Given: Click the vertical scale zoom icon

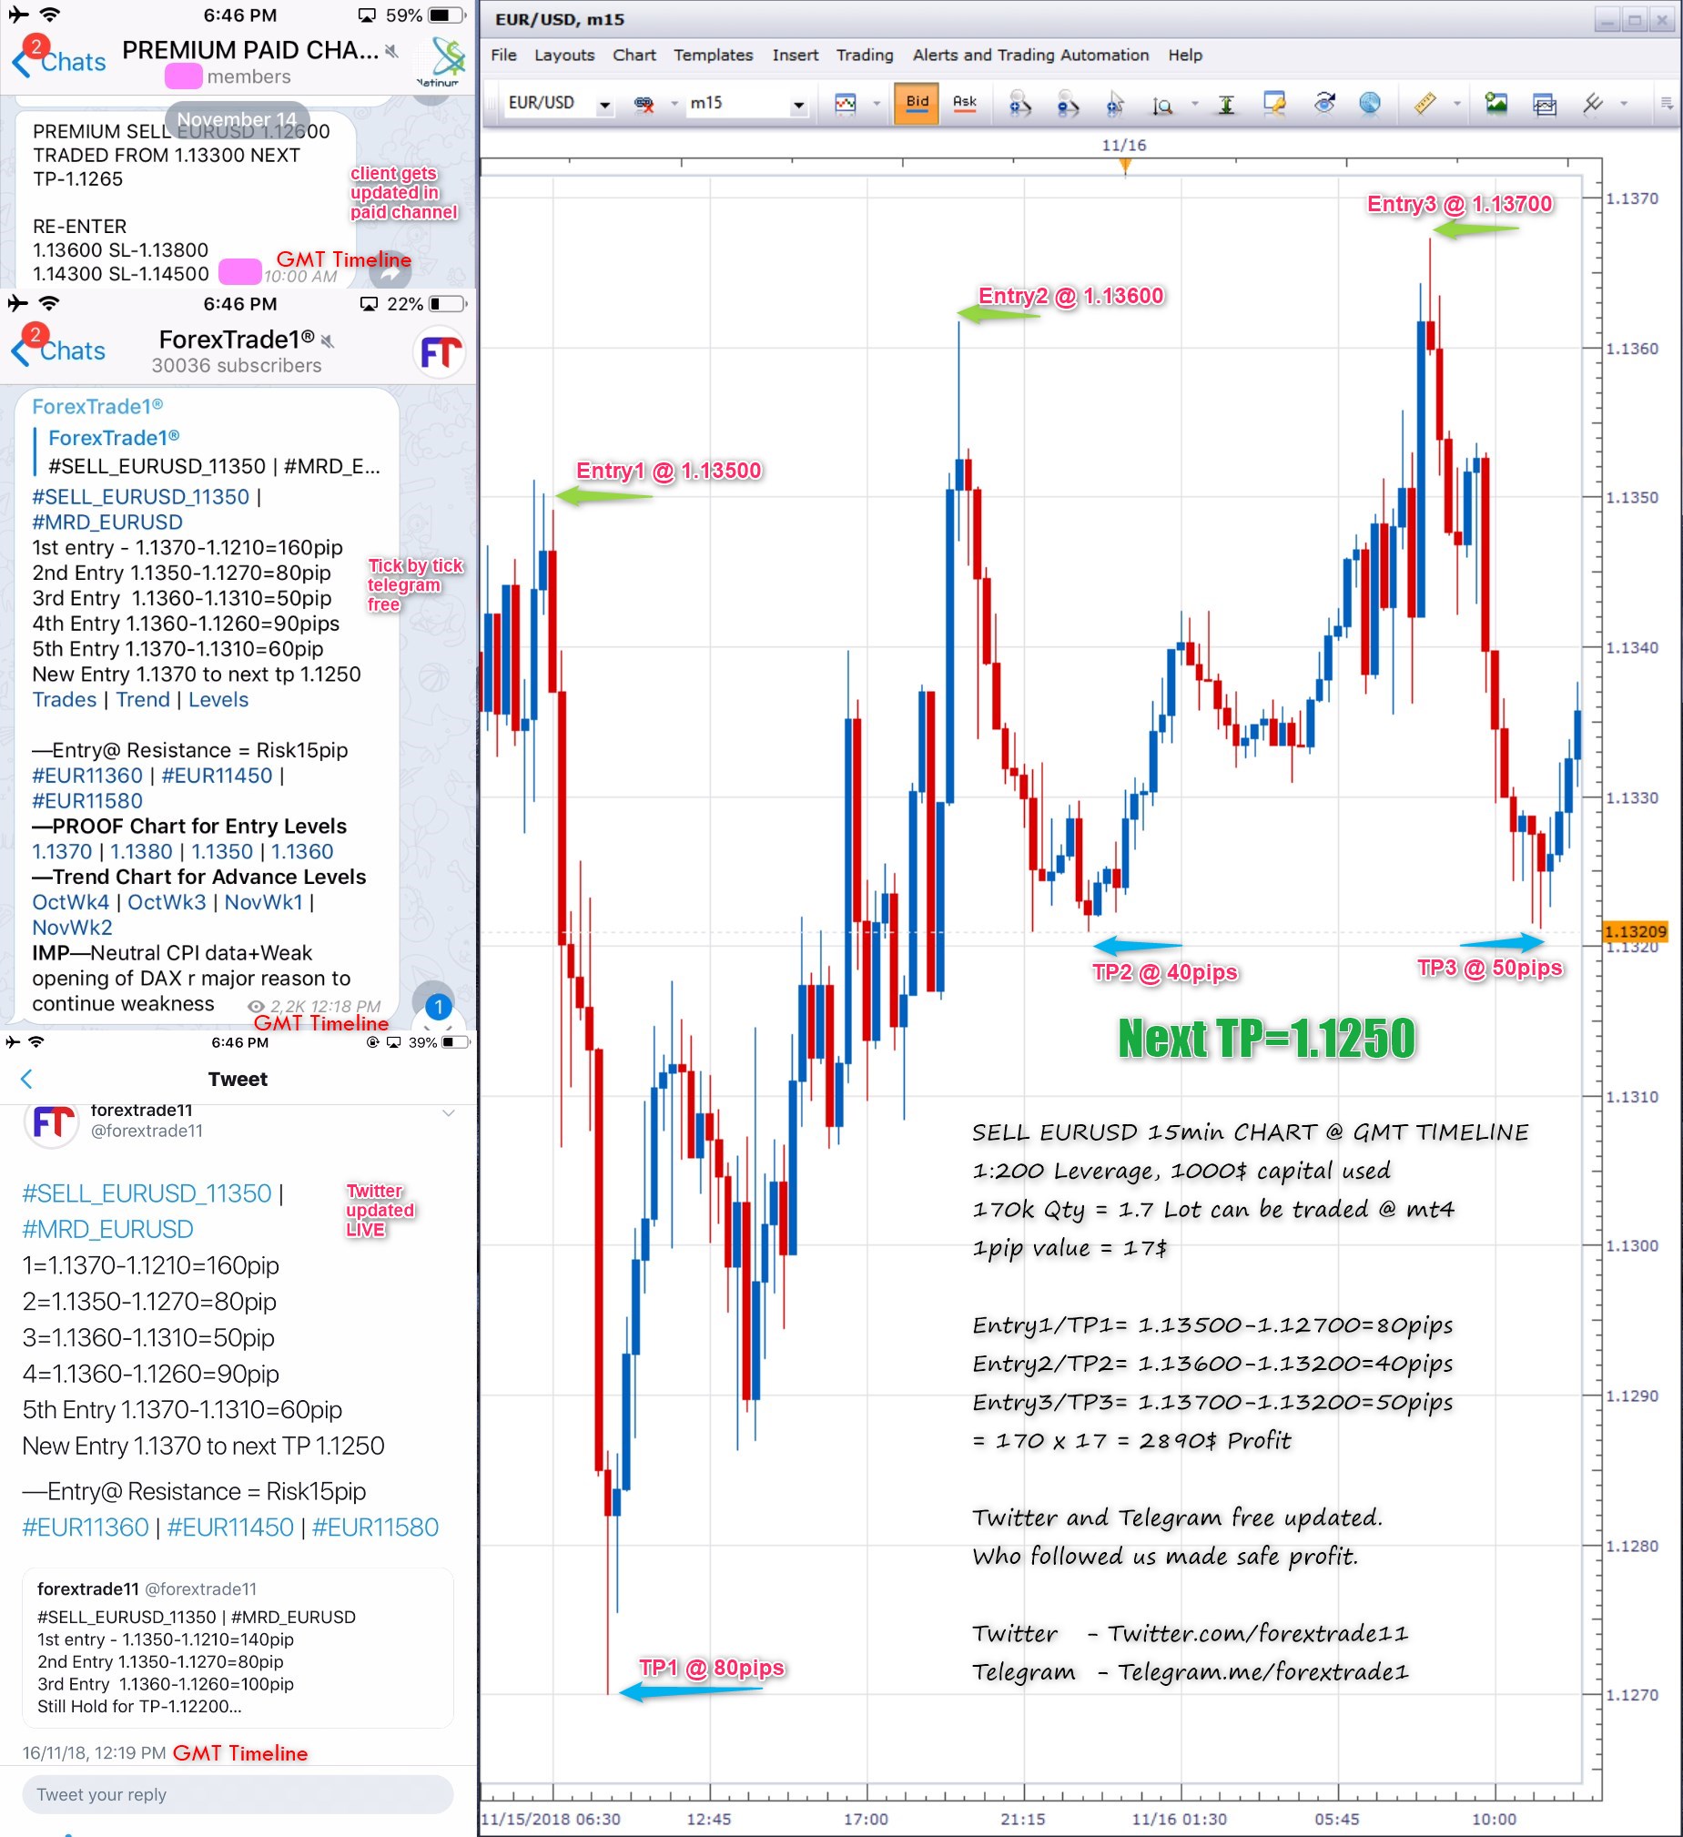Looking at the screenshot, I should (x=1161, y=105).
